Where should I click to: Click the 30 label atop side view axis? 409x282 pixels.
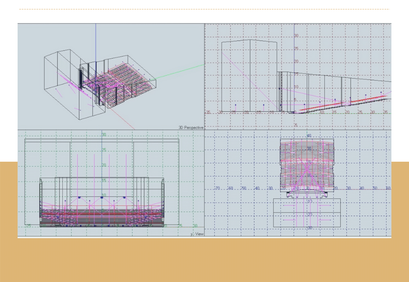pyautogui.click(x=296, y=36)
